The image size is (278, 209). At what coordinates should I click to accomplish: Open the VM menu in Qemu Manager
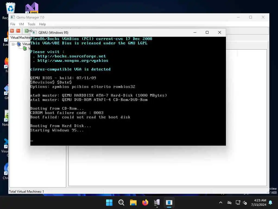tap(21, 24)
